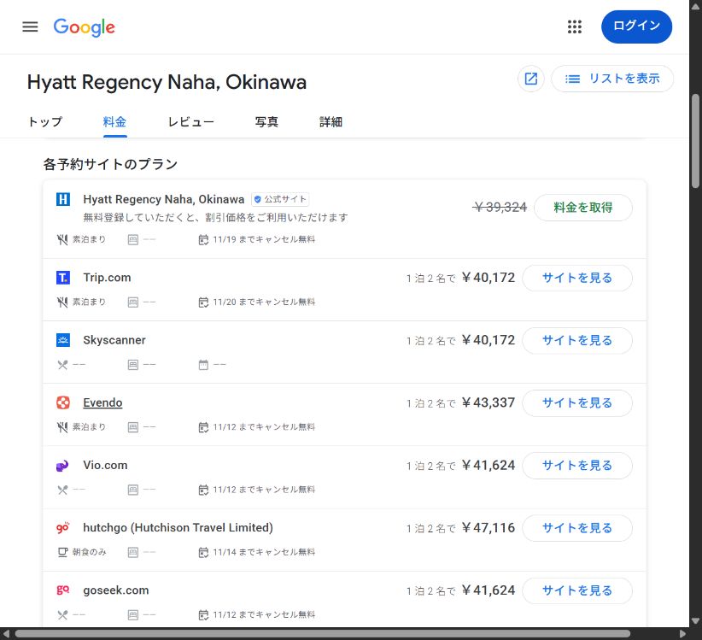The width and height of the screenshot is (702, 640).
Task: Click the Skyscanner logo icon
Action: [63, 340]
